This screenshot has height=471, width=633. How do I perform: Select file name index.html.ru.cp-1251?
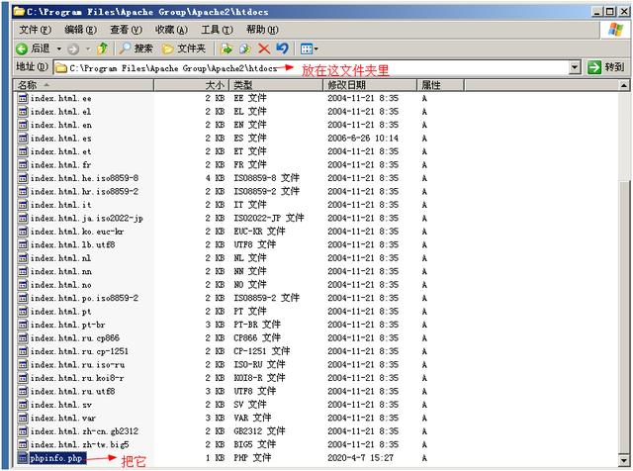coord(79,351)
